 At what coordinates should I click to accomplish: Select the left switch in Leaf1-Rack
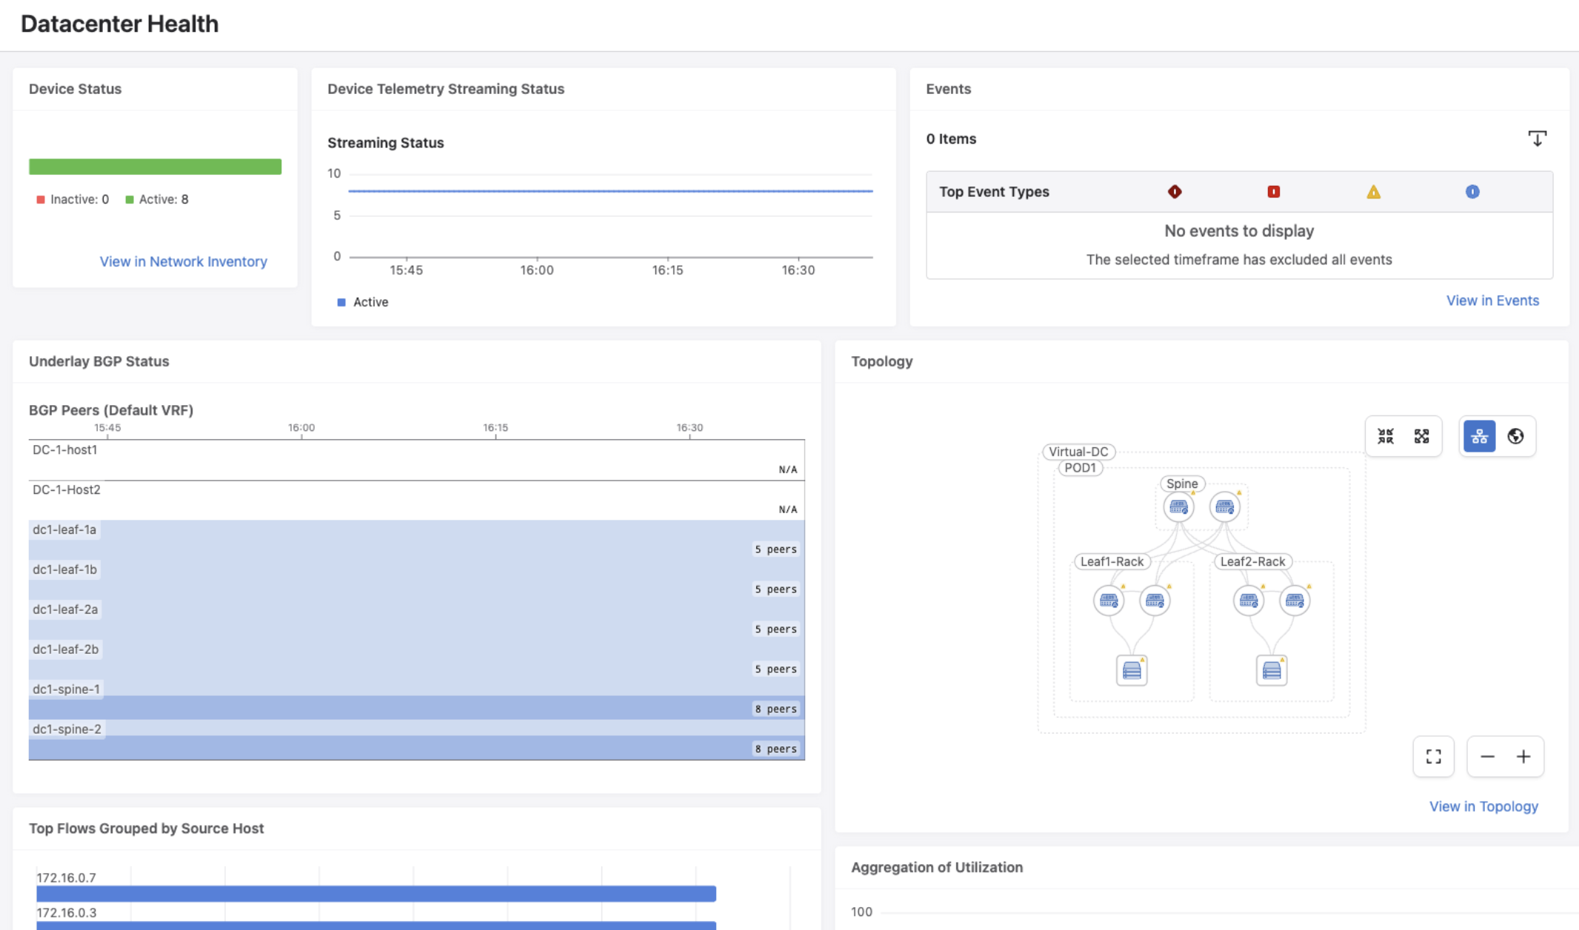point(1109,601)
